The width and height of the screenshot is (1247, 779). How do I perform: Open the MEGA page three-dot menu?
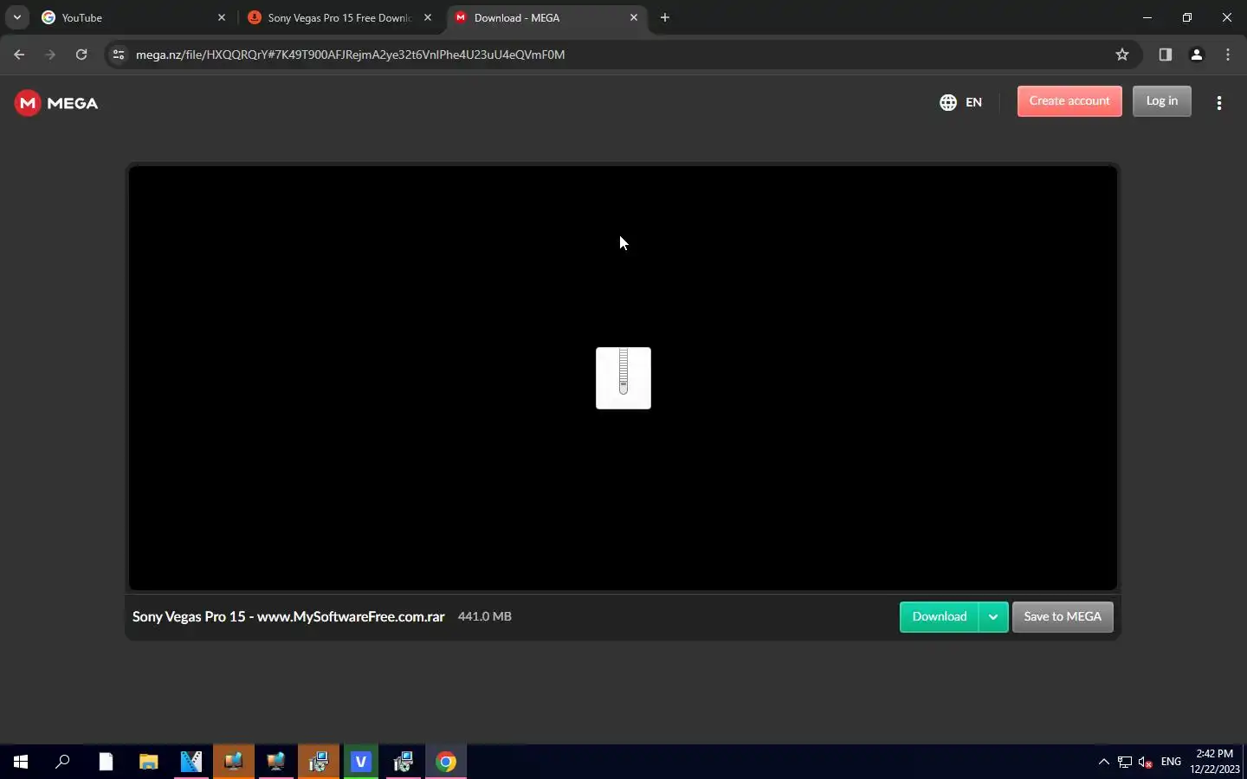coord(1219,103)
